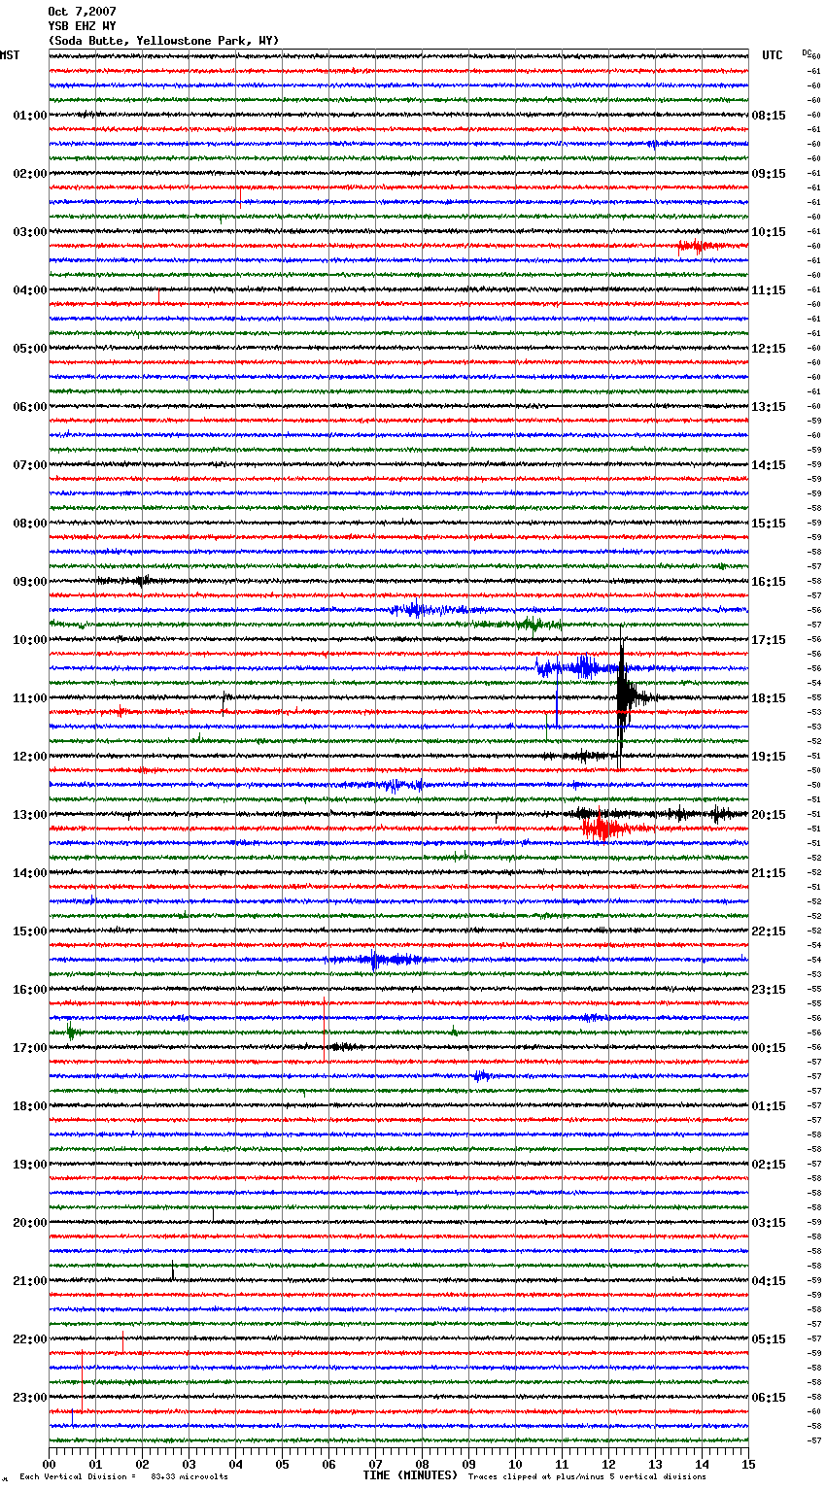Select the 05:00 MST time label
Screen dimensions: 826x1490
[29, 349]
